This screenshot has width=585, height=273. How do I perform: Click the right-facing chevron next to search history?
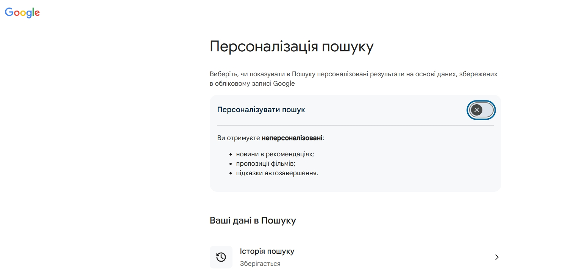496,257
